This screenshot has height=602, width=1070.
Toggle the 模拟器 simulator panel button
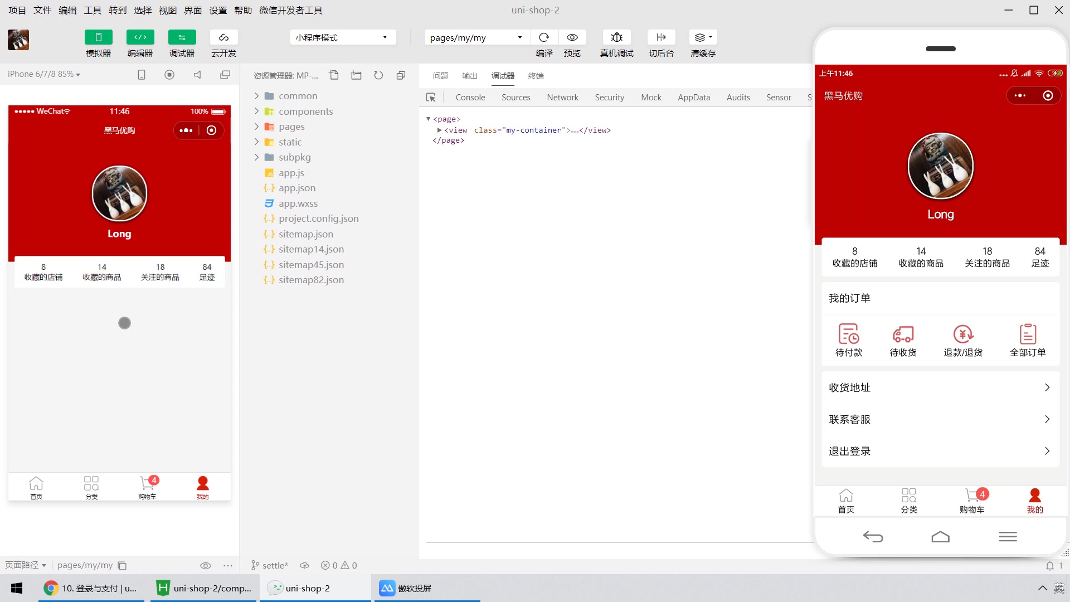tap(98, 37)
